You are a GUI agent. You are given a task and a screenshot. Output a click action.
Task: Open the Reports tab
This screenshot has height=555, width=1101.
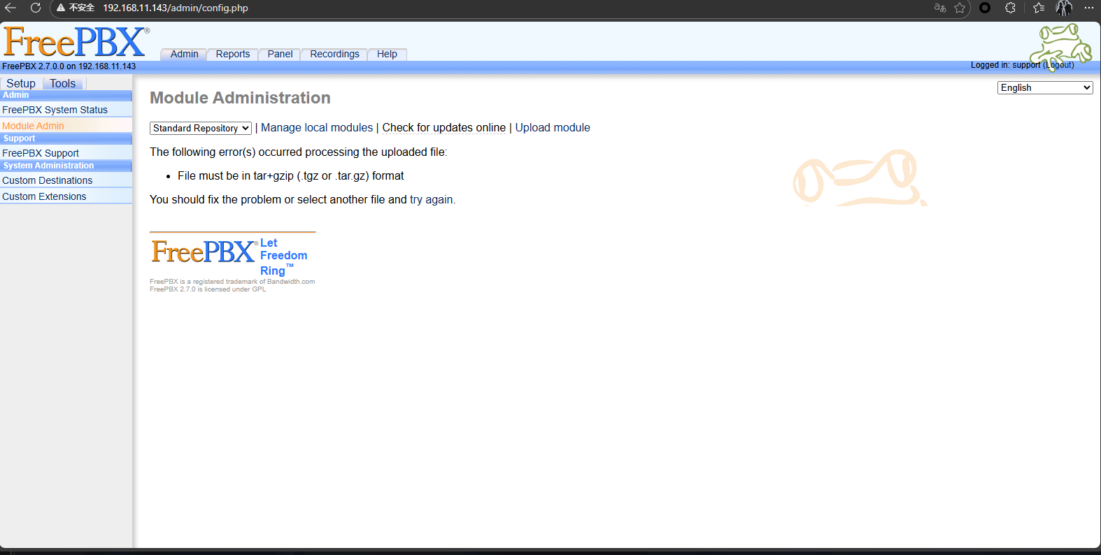pyautogui.click(x=233, y=54)
